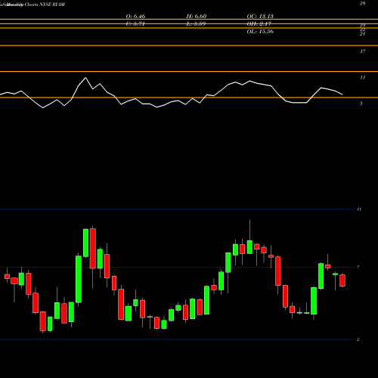Click the close value 'C: 5.71'
Viewport: 378px width, 378px height.
coord(135,24)
